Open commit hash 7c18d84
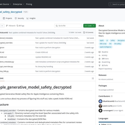The width and height of the screenshot is (125, 125). [71, 33]
